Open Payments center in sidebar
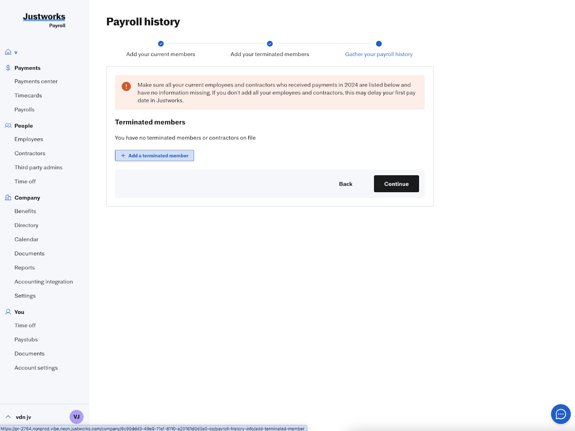Image resolution: width=575 pixels, height=431 pixels. (x=36, y=82)
